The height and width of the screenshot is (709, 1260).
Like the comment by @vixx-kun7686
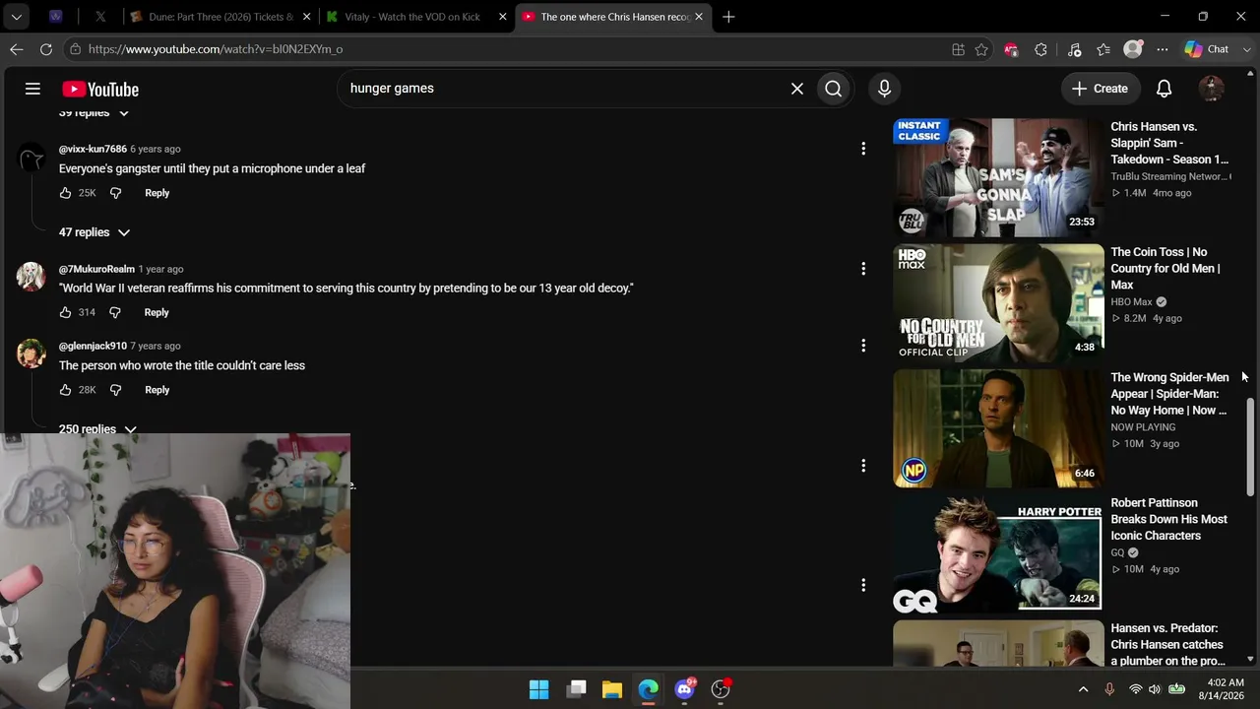click(65, 193)
